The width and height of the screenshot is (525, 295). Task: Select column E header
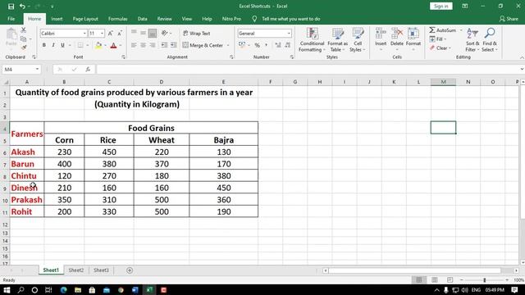coord(223,82)
